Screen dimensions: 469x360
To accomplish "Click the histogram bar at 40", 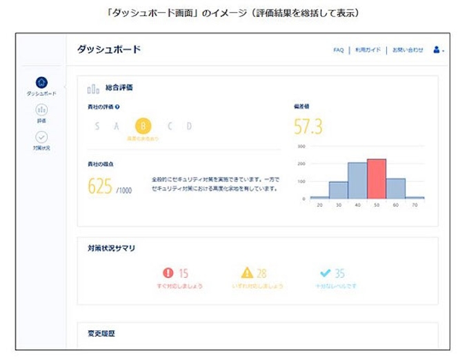I will point(357,181).
